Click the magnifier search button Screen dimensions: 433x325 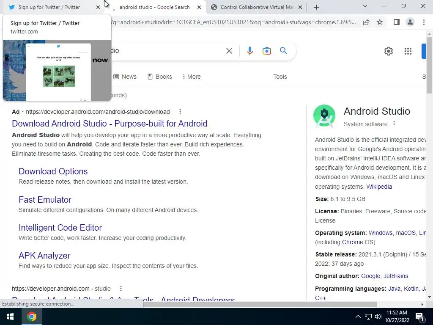(x=283, y=51)
